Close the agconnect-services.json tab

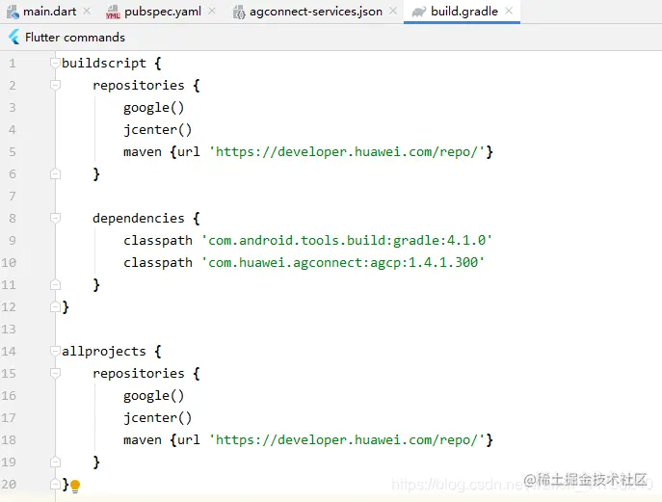tap(393, 11)
